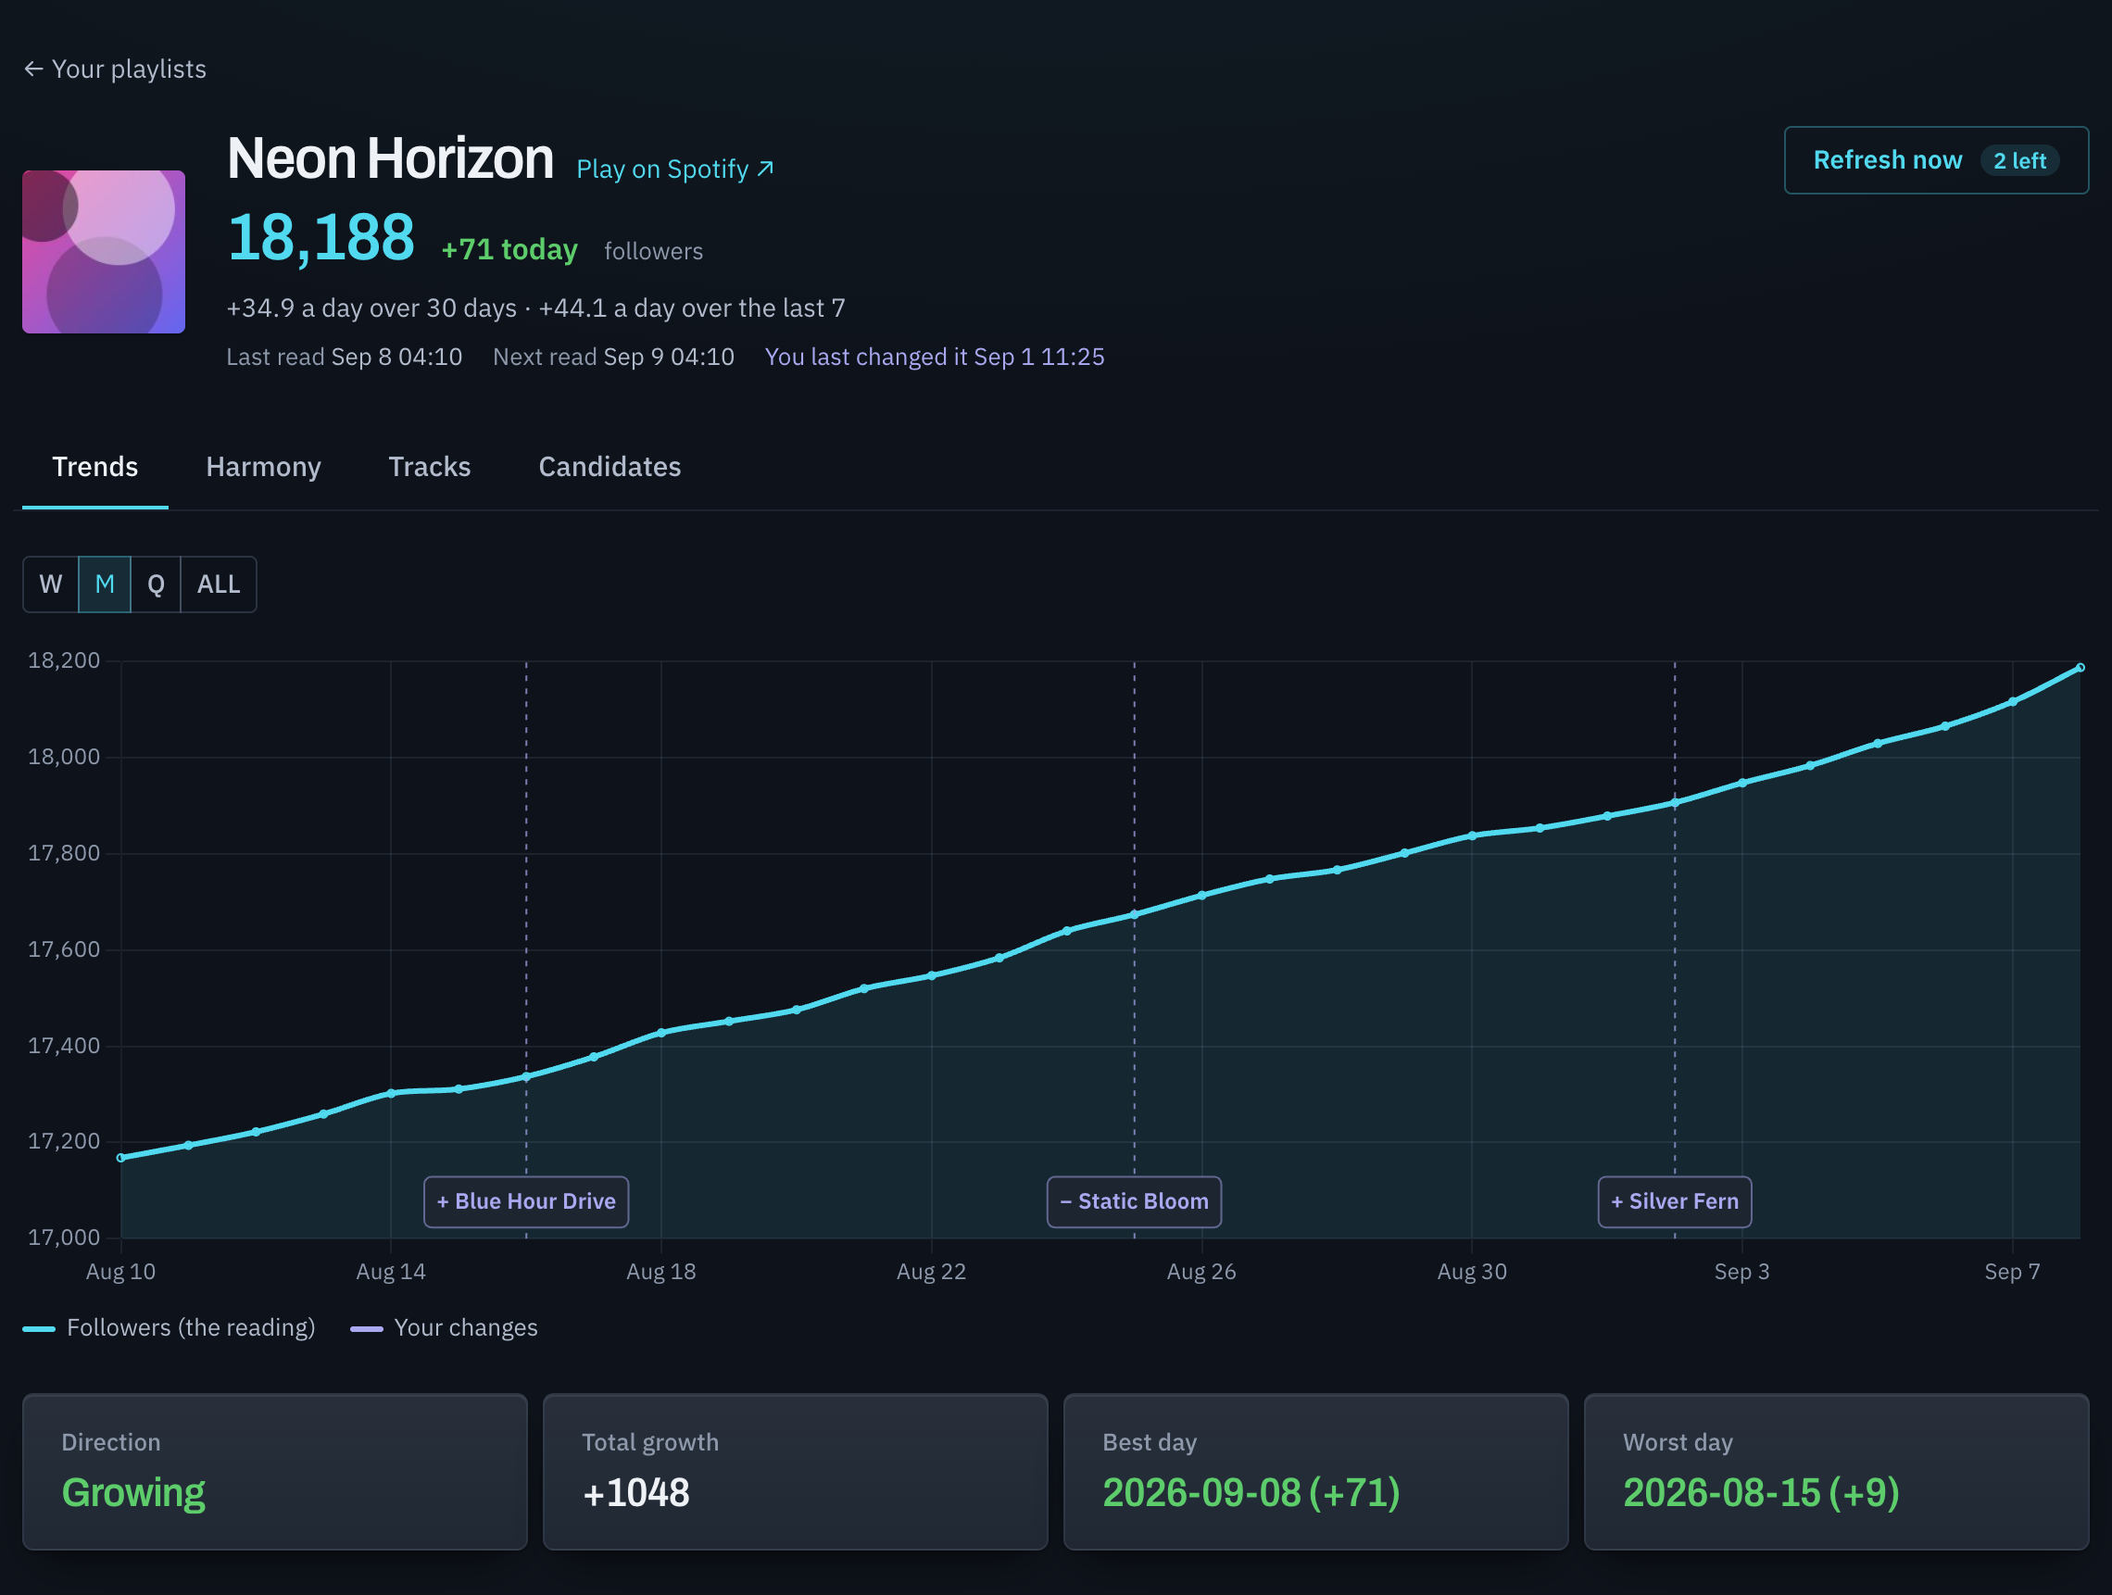Open the Tracks tab
Viewport: 2112px width, 1595px height.
(x=430, y=467)
